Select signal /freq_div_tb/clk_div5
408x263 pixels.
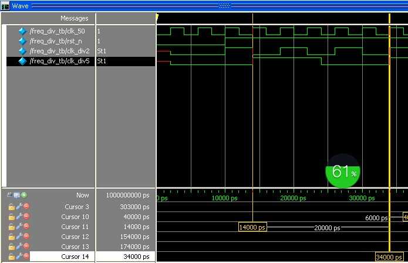pyautogui.click(x=60, y=61)
